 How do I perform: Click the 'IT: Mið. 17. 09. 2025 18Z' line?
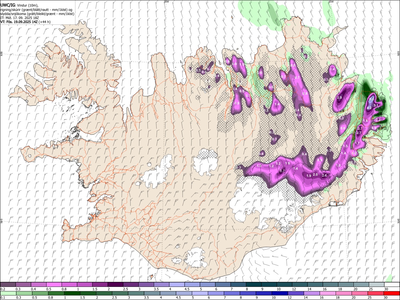(20, 18)
